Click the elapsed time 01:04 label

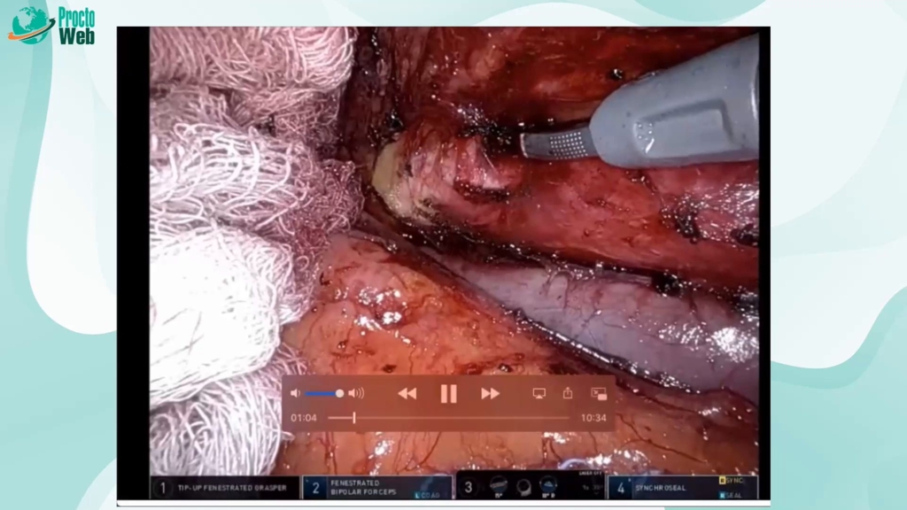(x=304, y=418)
